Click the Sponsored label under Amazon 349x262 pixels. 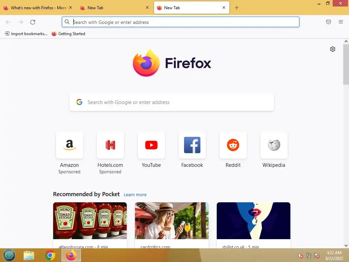[x=69, y=172]
